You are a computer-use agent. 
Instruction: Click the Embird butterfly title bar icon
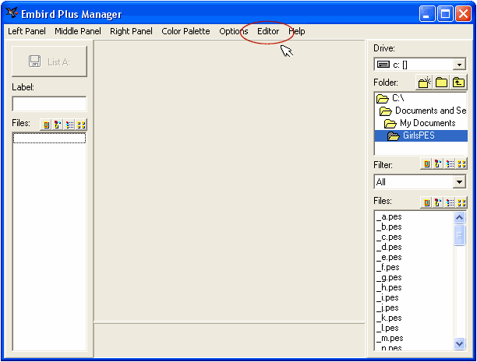tap(12, 12)
